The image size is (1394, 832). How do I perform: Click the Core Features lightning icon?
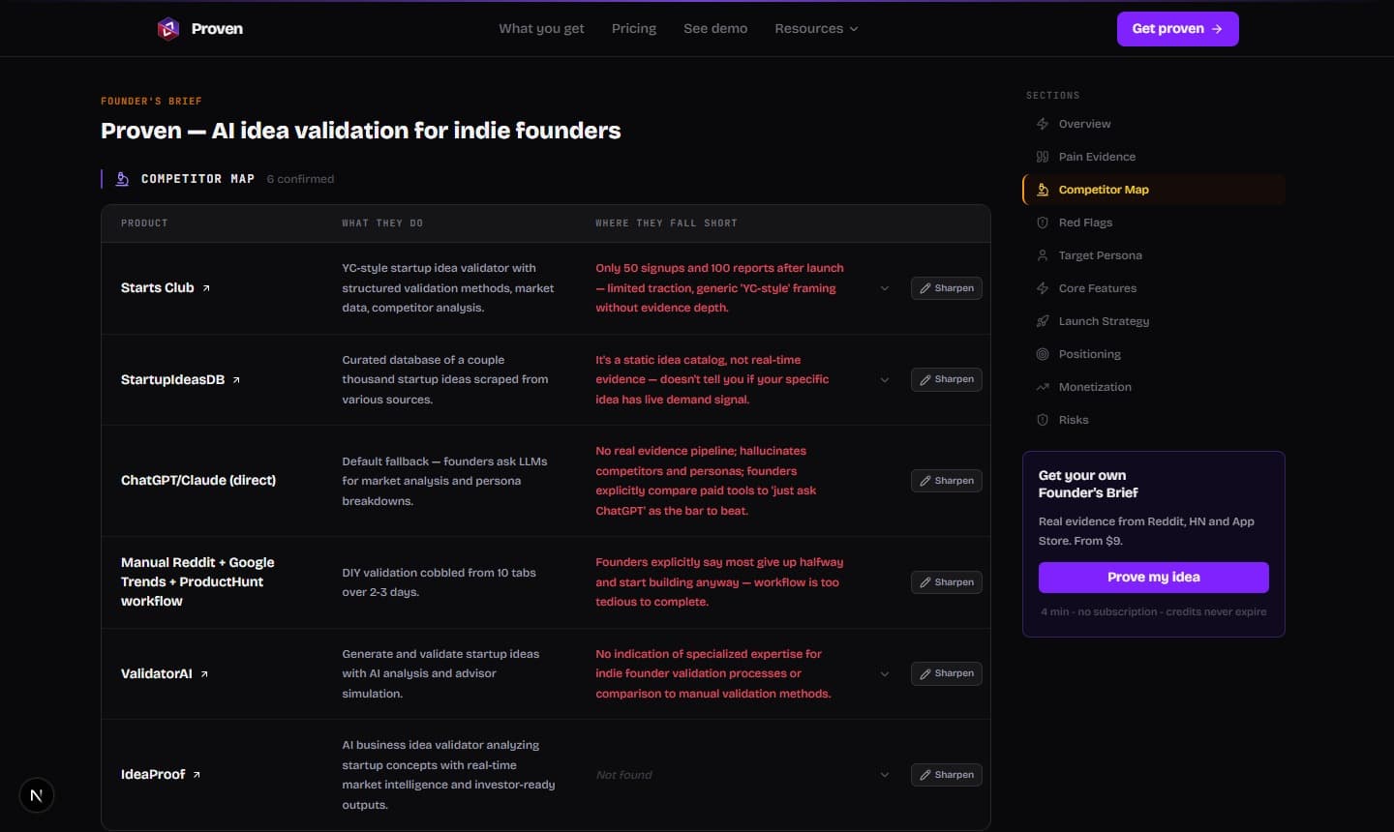tap(1043, 288)
